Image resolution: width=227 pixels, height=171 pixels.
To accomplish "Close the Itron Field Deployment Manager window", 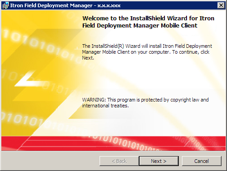I will click(x=221, y=5).
